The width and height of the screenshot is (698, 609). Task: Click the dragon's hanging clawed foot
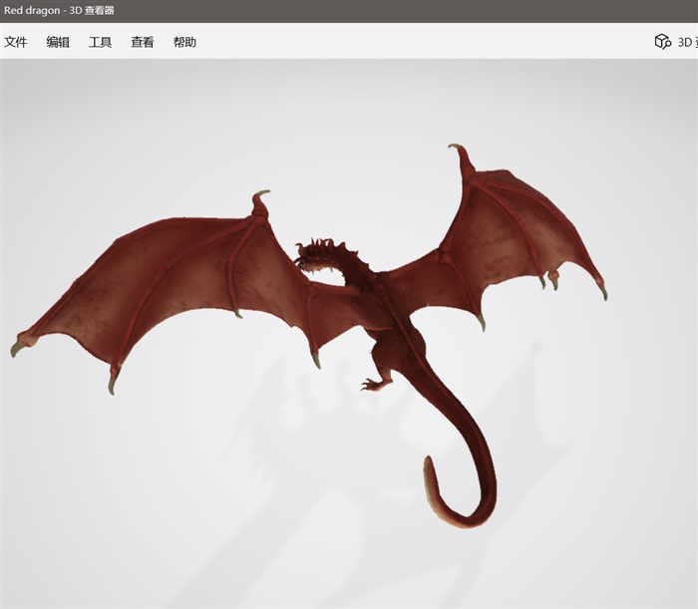coord(374,382)
